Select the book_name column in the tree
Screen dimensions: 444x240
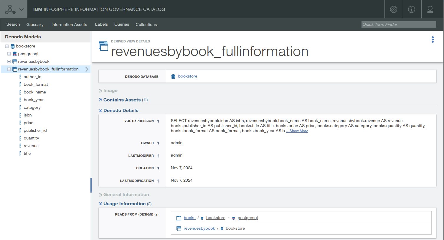coord(35,92)
